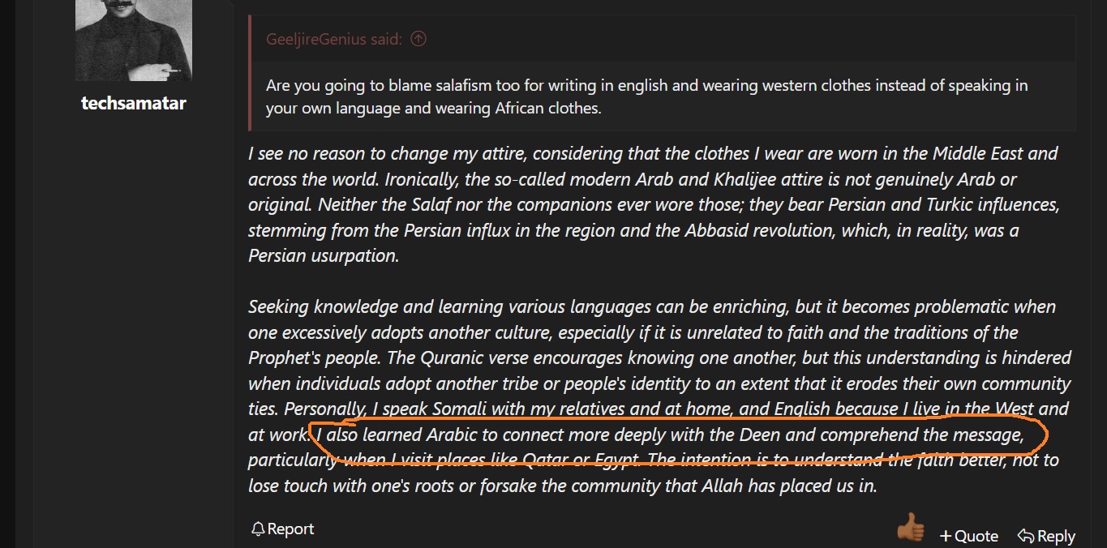The height and width of the screenshot is (548, 1107).
Task: Click the sentence circled in orange about learning Arabic
Action: [x=670, y=435]
